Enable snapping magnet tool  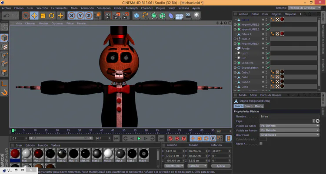coord(4,92)
